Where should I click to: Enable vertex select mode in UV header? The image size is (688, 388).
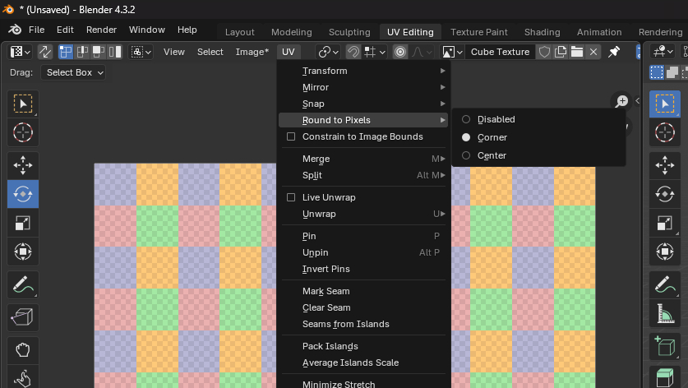point(66,52)
